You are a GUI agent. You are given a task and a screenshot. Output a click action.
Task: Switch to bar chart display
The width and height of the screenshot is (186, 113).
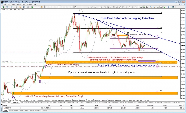[141, 7]
